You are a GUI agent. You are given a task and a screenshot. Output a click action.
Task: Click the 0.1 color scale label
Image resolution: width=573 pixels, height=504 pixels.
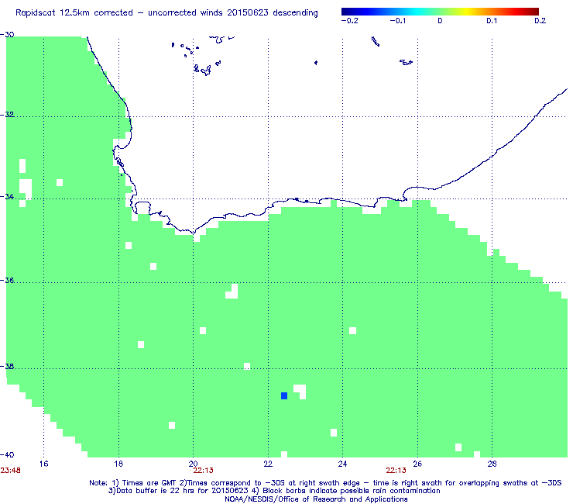click(492, 21)
